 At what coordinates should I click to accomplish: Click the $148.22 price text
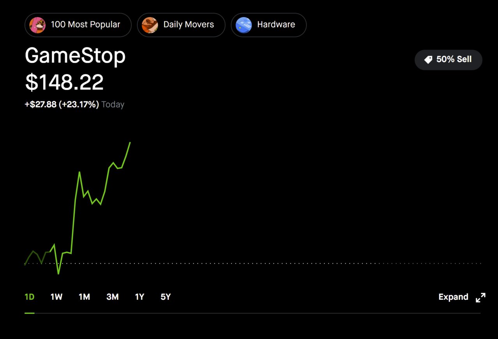pos(64,83)
